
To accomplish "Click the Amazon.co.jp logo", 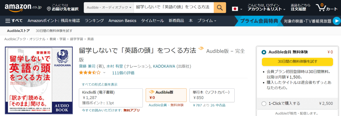I will (x=21, y=8).
